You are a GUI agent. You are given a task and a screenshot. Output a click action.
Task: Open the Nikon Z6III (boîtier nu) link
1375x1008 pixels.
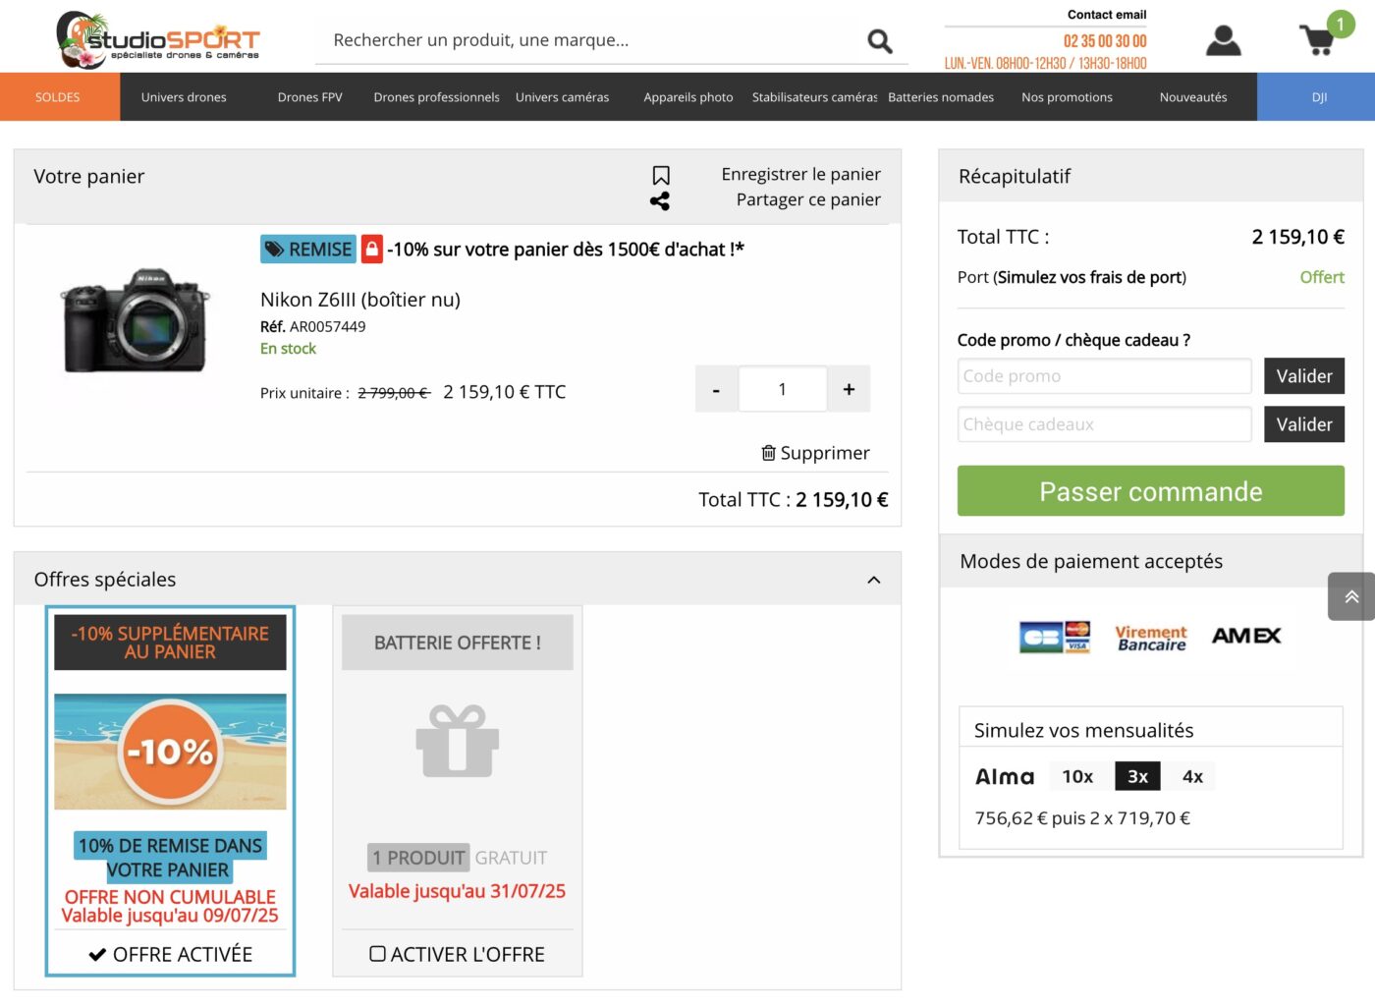[360, 300]
